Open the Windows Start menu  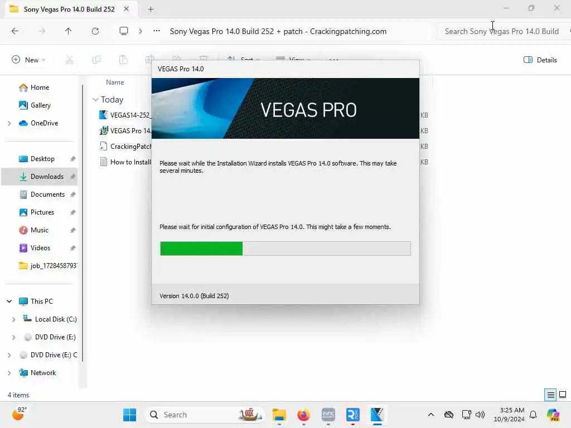pyautogui.click(x=129, y=415)
